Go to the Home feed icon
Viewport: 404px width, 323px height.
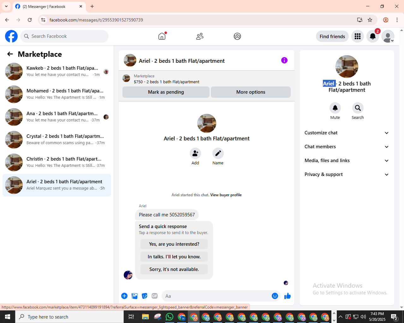click(162, 36)
